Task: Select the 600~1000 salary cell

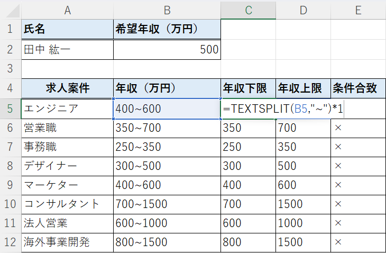Action: 167,223
